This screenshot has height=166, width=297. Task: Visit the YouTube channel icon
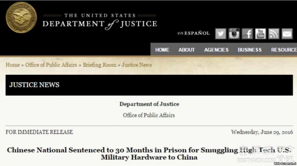260,33
